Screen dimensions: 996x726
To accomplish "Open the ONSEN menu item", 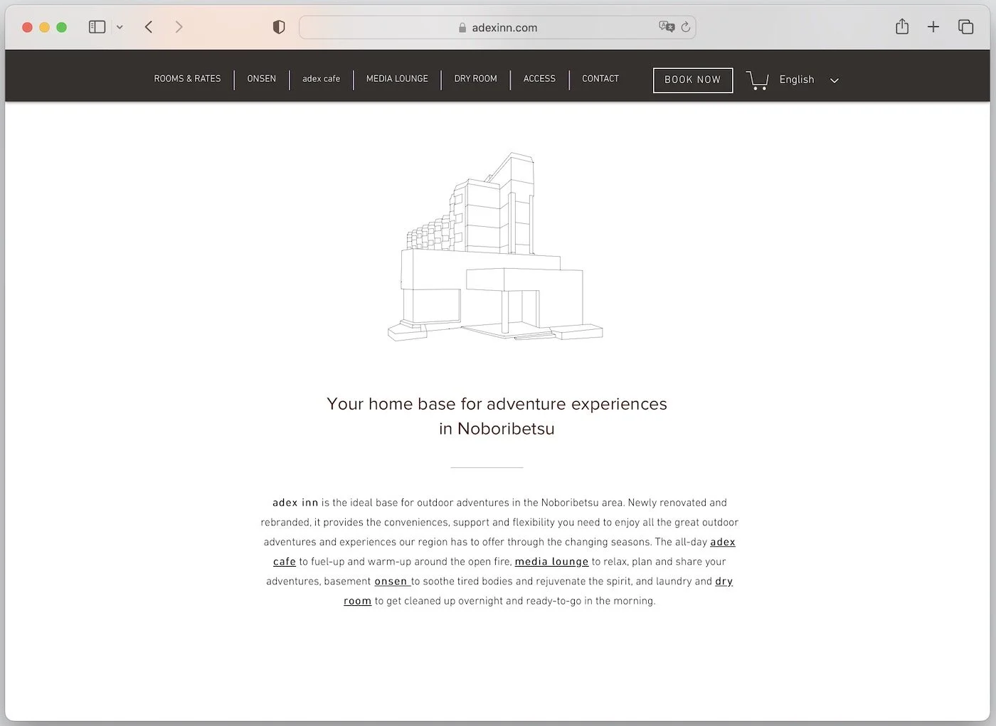I will [261, 79].
